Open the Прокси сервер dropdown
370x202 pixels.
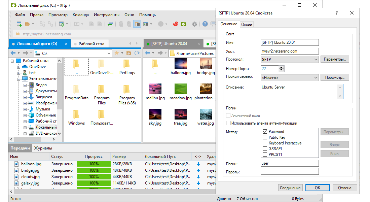pos(290,78)
